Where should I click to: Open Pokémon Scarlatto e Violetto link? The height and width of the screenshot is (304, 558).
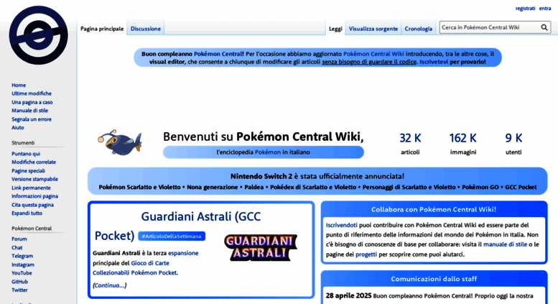pyautogui.click(x=139, y=188)
